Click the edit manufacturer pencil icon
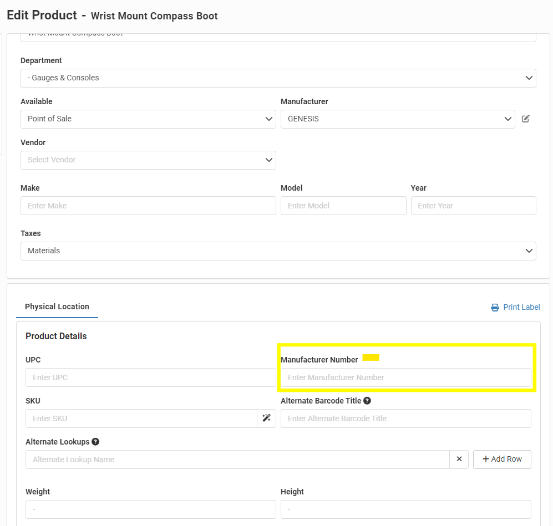The height and width of the screenshot is (526, 553). pyautogui.click(x=526, y=119)
